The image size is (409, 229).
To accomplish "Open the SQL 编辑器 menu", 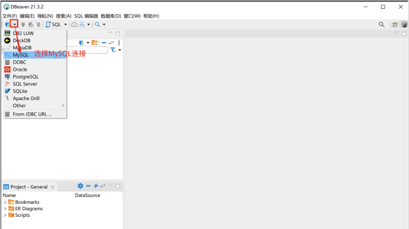I will coord(86,16).
